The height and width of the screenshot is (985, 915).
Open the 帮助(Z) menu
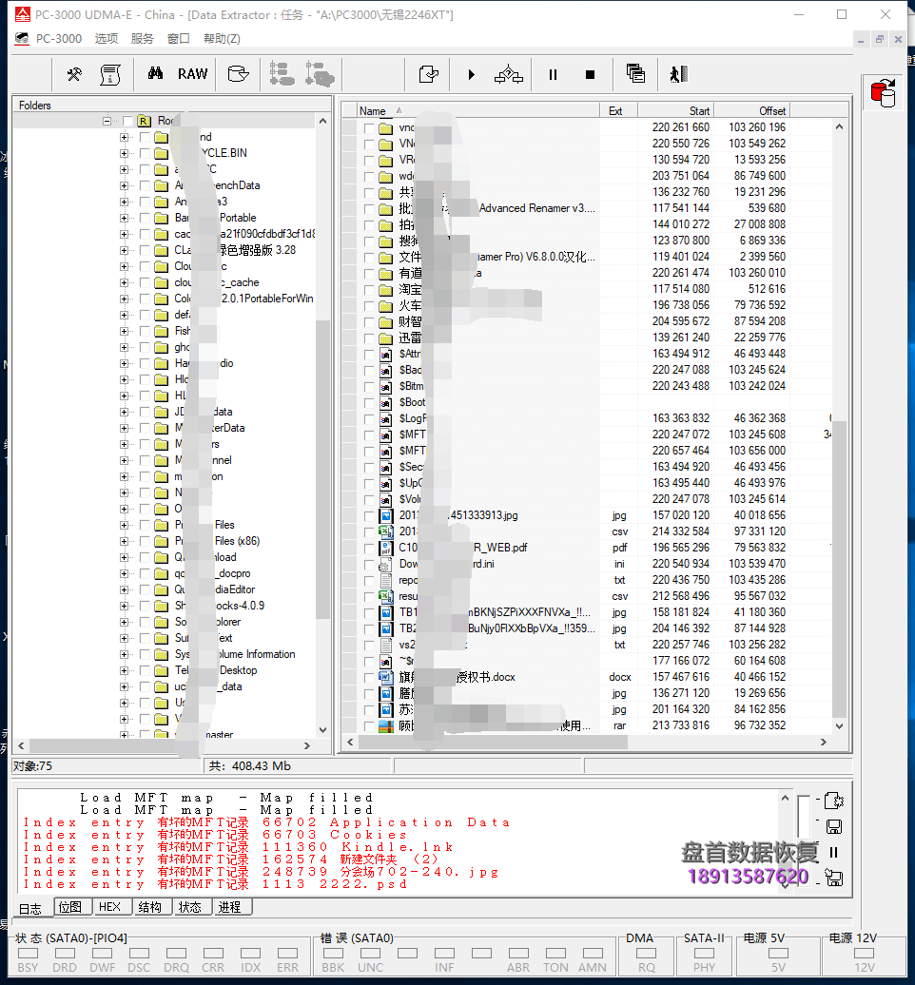(222, 38)
